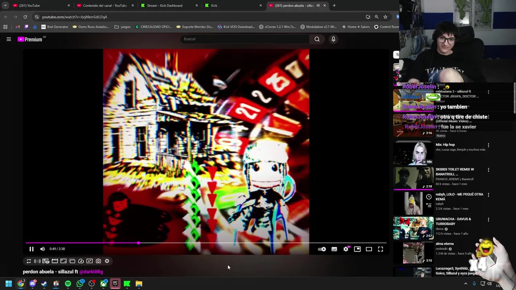Open the alma eterna video title
516x290 pixels.
(445, 244)
